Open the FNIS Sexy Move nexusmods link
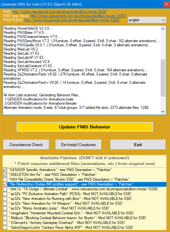Image resolution: width=170 pixels, height=232 pixels. coord(78,16)
